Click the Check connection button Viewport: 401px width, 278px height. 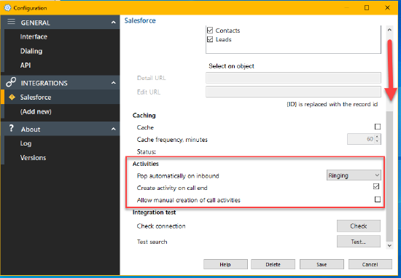point(358,226)
